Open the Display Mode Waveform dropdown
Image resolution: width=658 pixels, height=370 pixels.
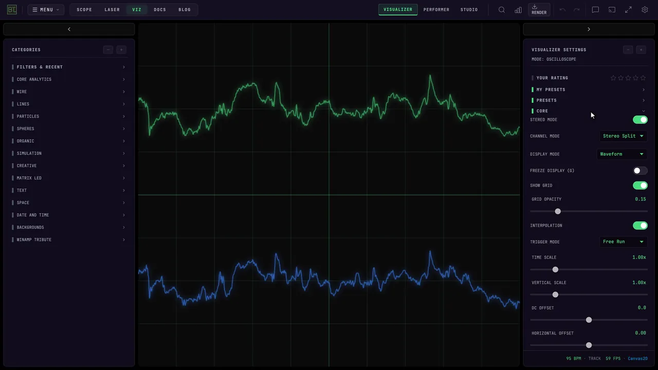[622, 154]
